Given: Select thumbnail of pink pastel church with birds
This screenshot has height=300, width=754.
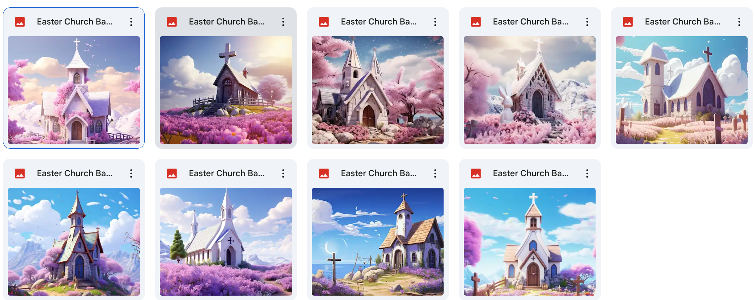Looking at the screenshot, I should (74, 90).
